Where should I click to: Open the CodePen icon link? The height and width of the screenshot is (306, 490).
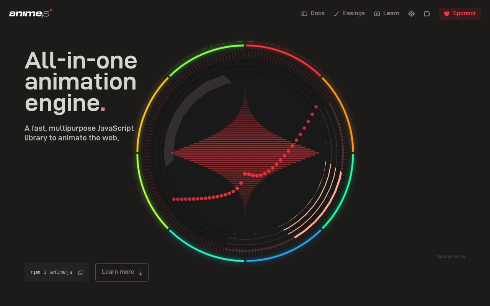(x=412, y=14)
